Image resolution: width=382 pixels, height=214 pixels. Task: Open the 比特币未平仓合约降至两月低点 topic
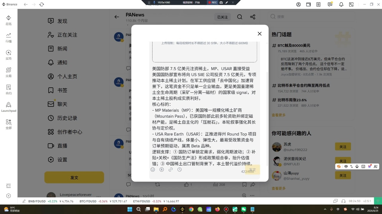304,85
